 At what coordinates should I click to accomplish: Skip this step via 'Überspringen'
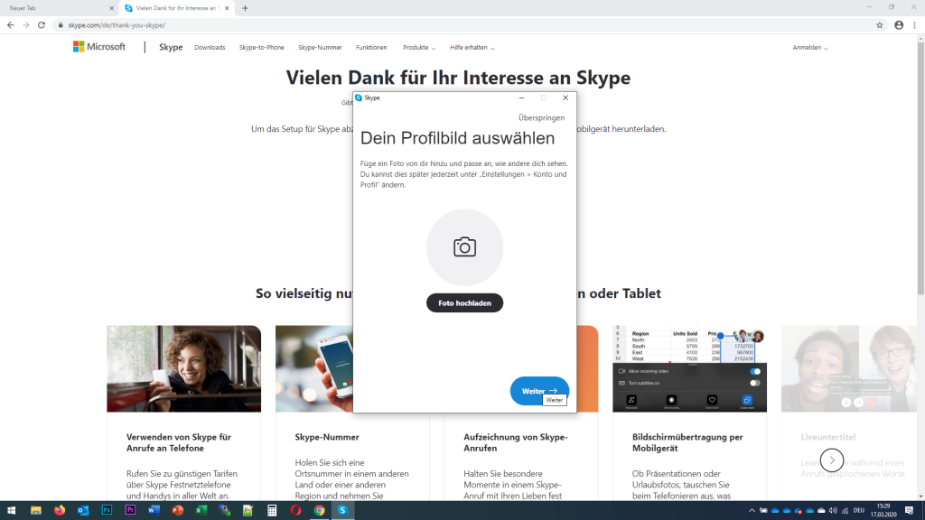541,118
